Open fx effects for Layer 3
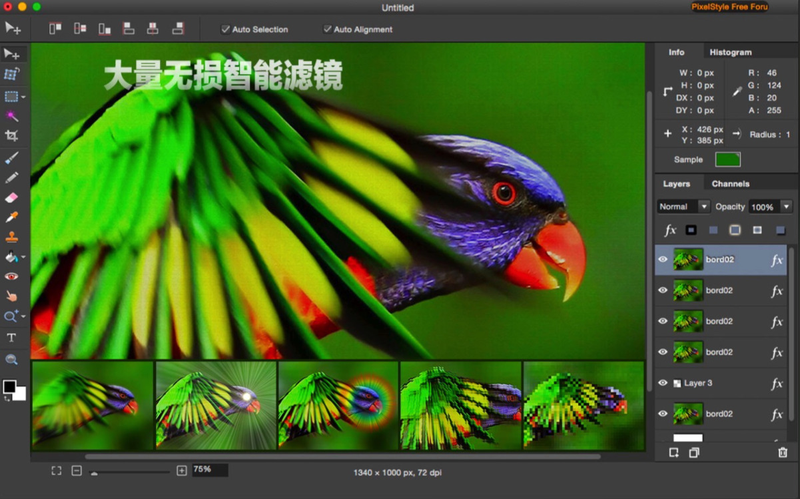This screenshot has width=800, height=499. (x=777, y=384)
